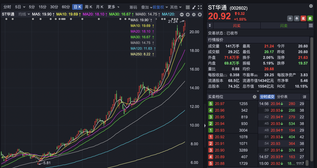Open order book settings gear
Screen dimensions: 317x168
click(x=254, y=97)
